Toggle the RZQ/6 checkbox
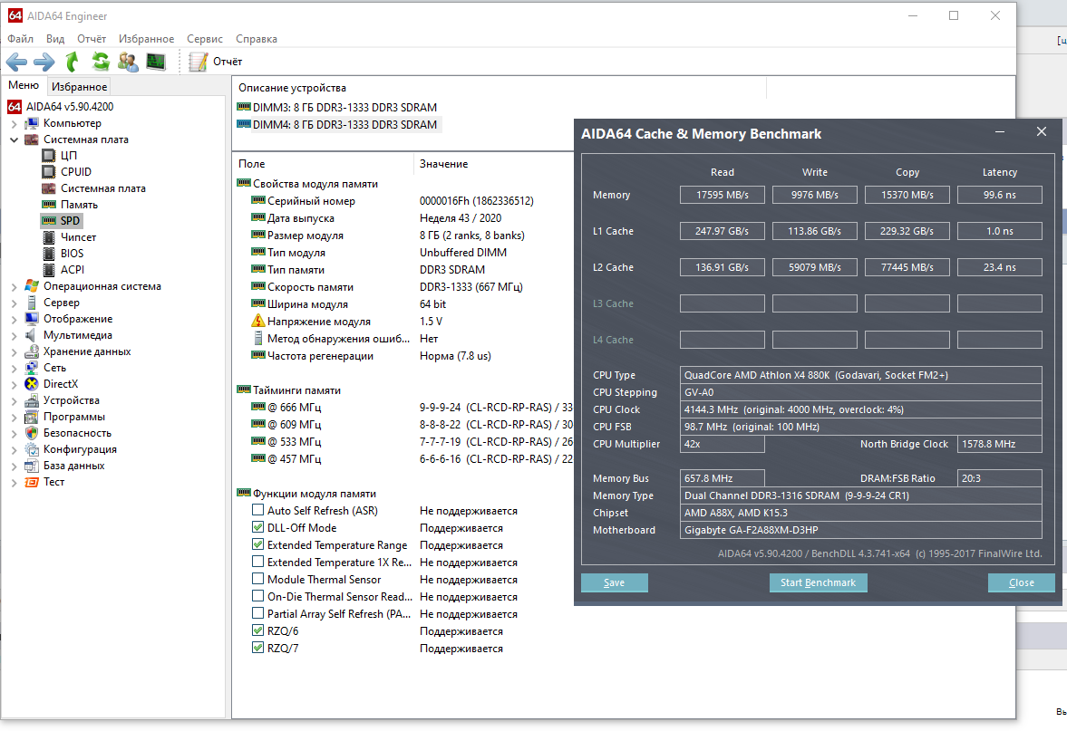The width and height of the screenshot is (1067, 731). [257, 630]
